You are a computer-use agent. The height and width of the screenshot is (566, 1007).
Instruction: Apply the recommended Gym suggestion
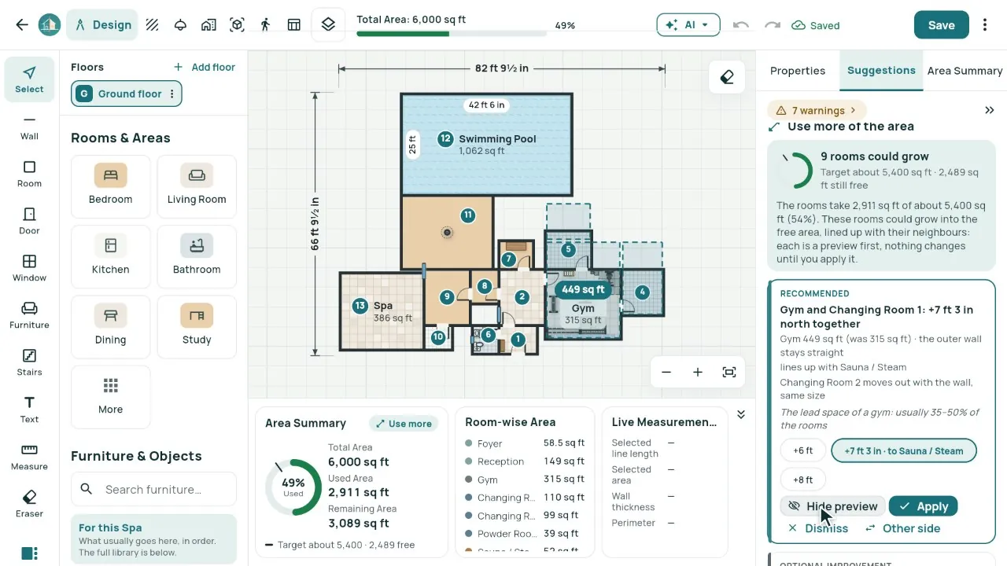tap(924, 506)
